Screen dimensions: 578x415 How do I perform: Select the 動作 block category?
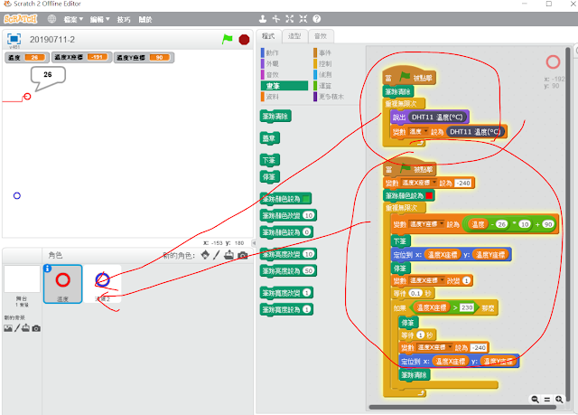[x=273, y=52]
